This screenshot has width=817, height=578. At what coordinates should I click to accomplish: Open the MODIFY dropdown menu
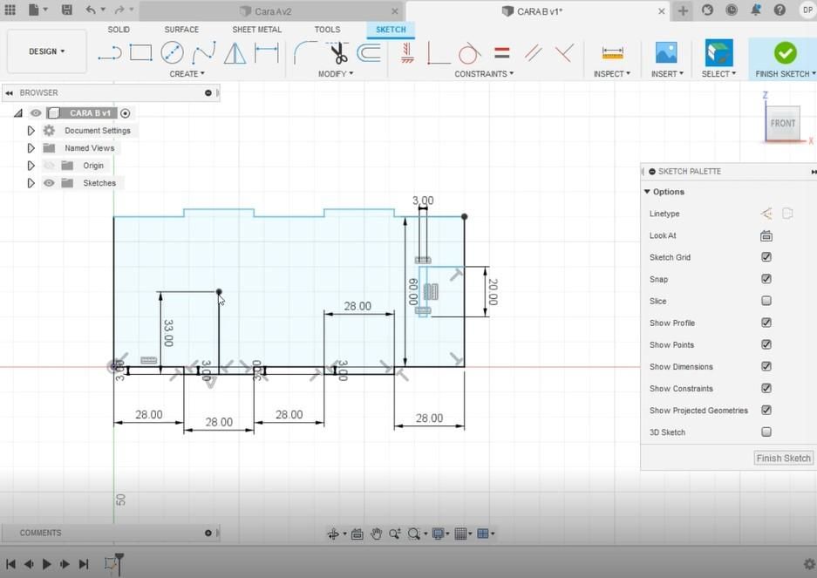336,74
